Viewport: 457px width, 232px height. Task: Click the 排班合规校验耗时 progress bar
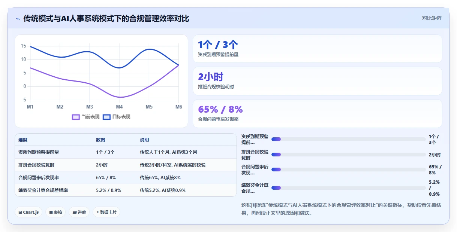pos(348,155)
